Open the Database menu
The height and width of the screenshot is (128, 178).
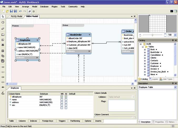point(44,7)
